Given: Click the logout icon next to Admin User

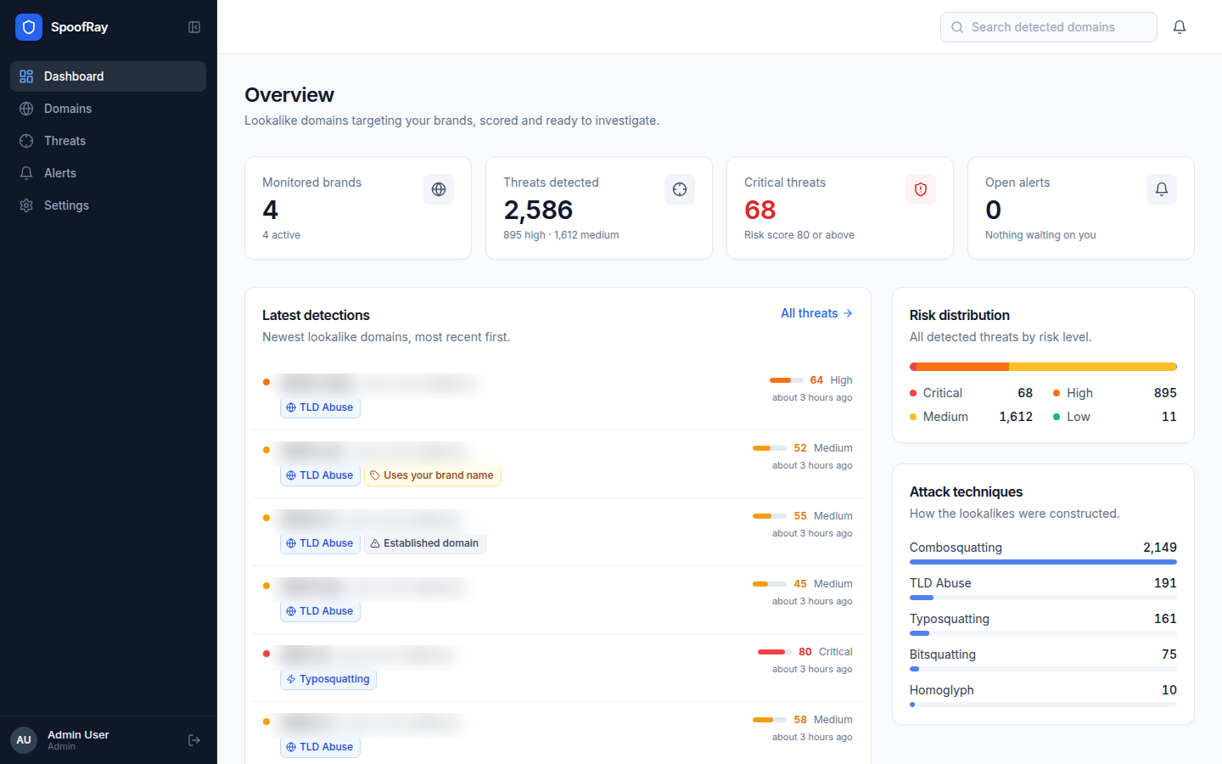Looking at the screenshot, I should (x=194, y=740).
